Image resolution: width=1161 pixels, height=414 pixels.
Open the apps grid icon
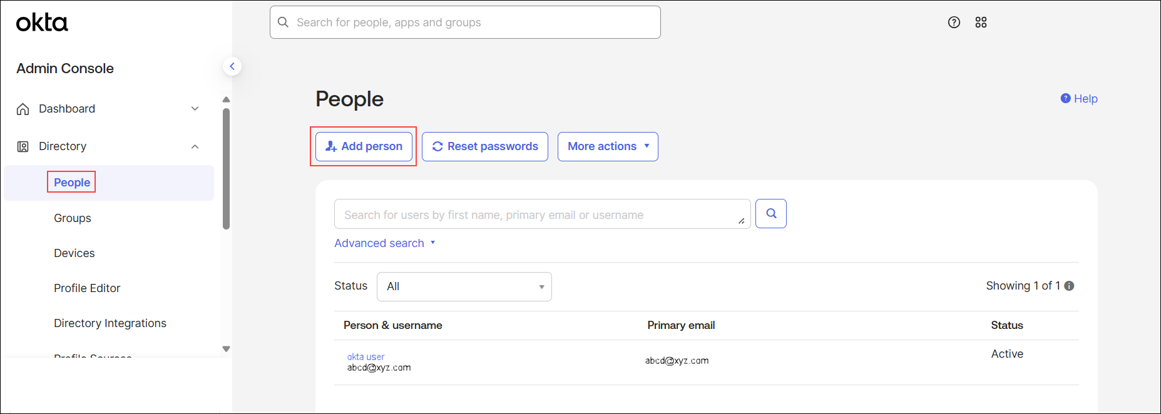click(981, 23)
